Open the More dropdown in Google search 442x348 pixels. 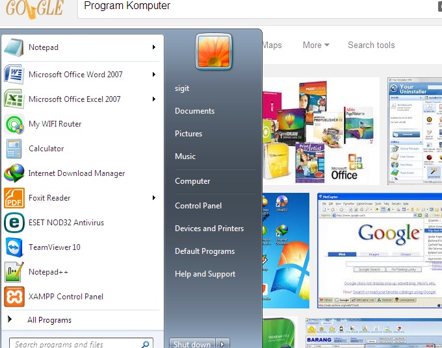click(316, 45)
